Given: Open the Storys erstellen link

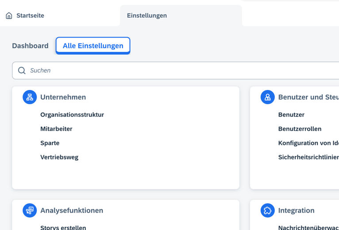Looking at the screenshot, I should [x=63, y=227].
